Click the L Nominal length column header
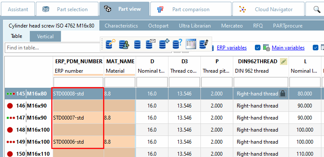Image resolution: width=324 pixels, height=157 pixels. [305, 66]
